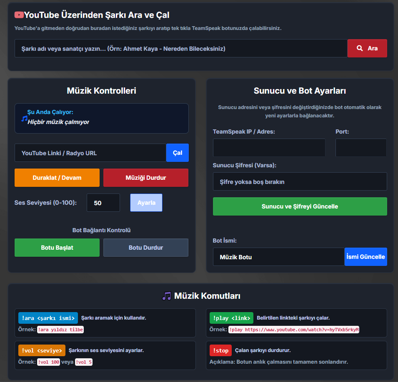The height and width of the screenshot is (382, 398).
Task: Click the YouTube Linki / Radyo URL field
Action: 90,153
